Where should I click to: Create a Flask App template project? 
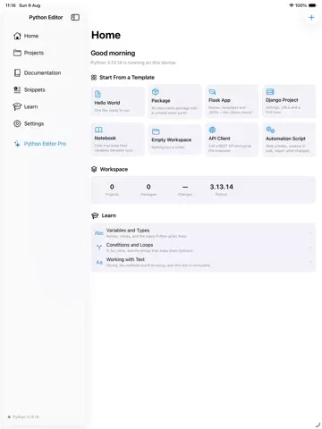[232, 102]
